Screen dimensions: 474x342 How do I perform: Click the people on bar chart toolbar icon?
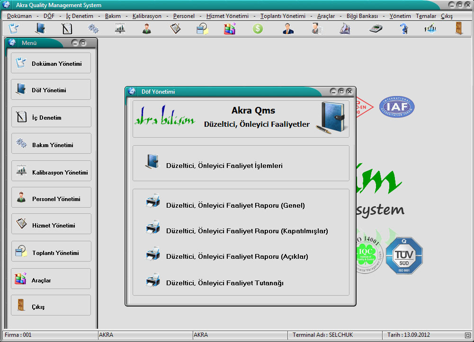point(430,29)
